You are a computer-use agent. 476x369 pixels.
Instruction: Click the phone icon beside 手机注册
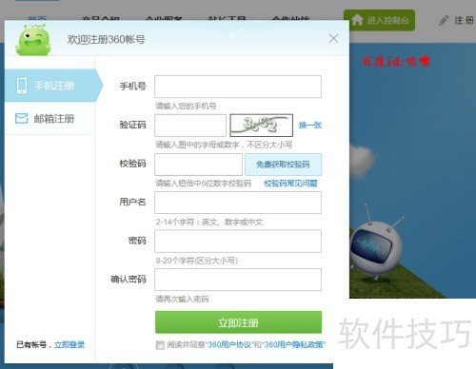(x=22, y=86)
